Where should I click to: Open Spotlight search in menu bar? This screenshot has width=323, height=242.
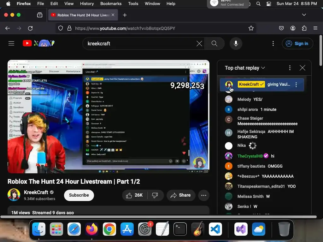point(258,3)
